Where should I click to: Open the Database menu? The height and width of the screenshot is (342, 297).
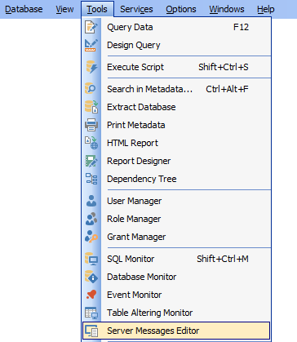pos(24,9)
